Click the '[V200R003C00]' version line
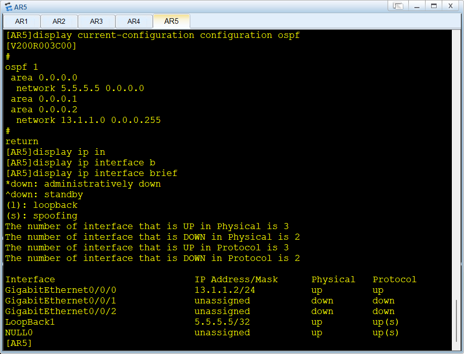Viewport: 464px width, 354px height. pos(41,46)
